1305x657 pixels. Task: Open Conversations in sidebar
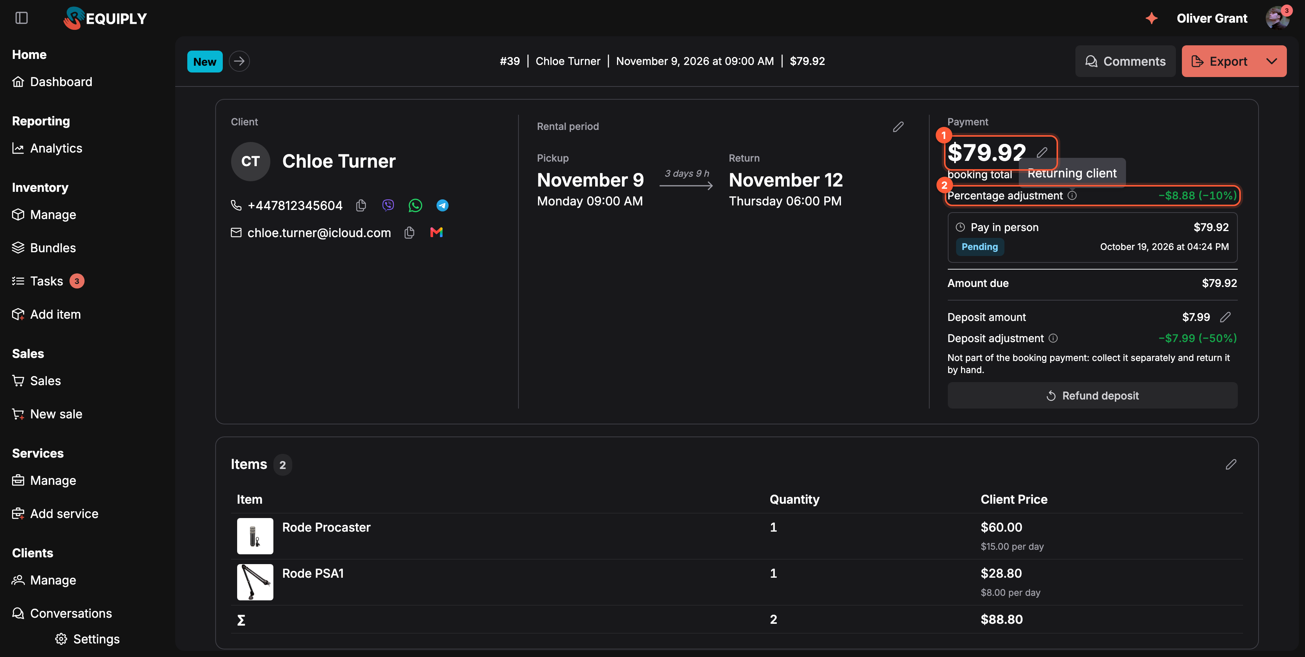click(62, 614)
